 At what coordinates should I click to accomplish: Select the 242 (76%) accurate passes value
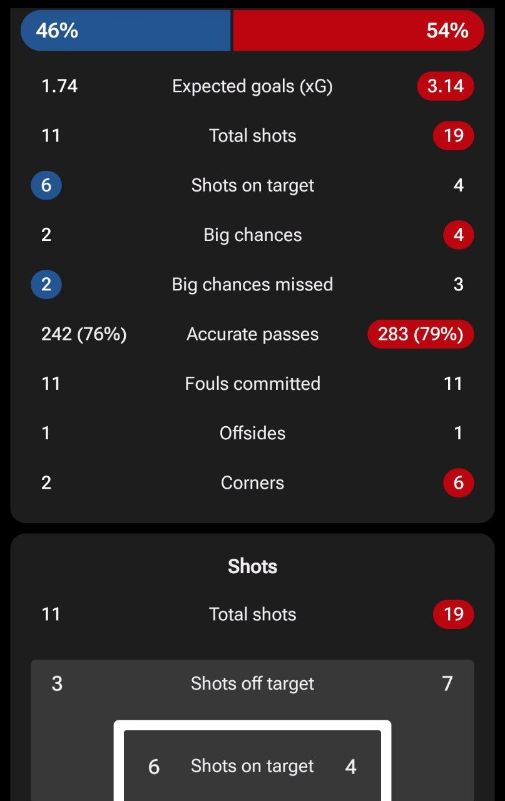tap(84, 334)
